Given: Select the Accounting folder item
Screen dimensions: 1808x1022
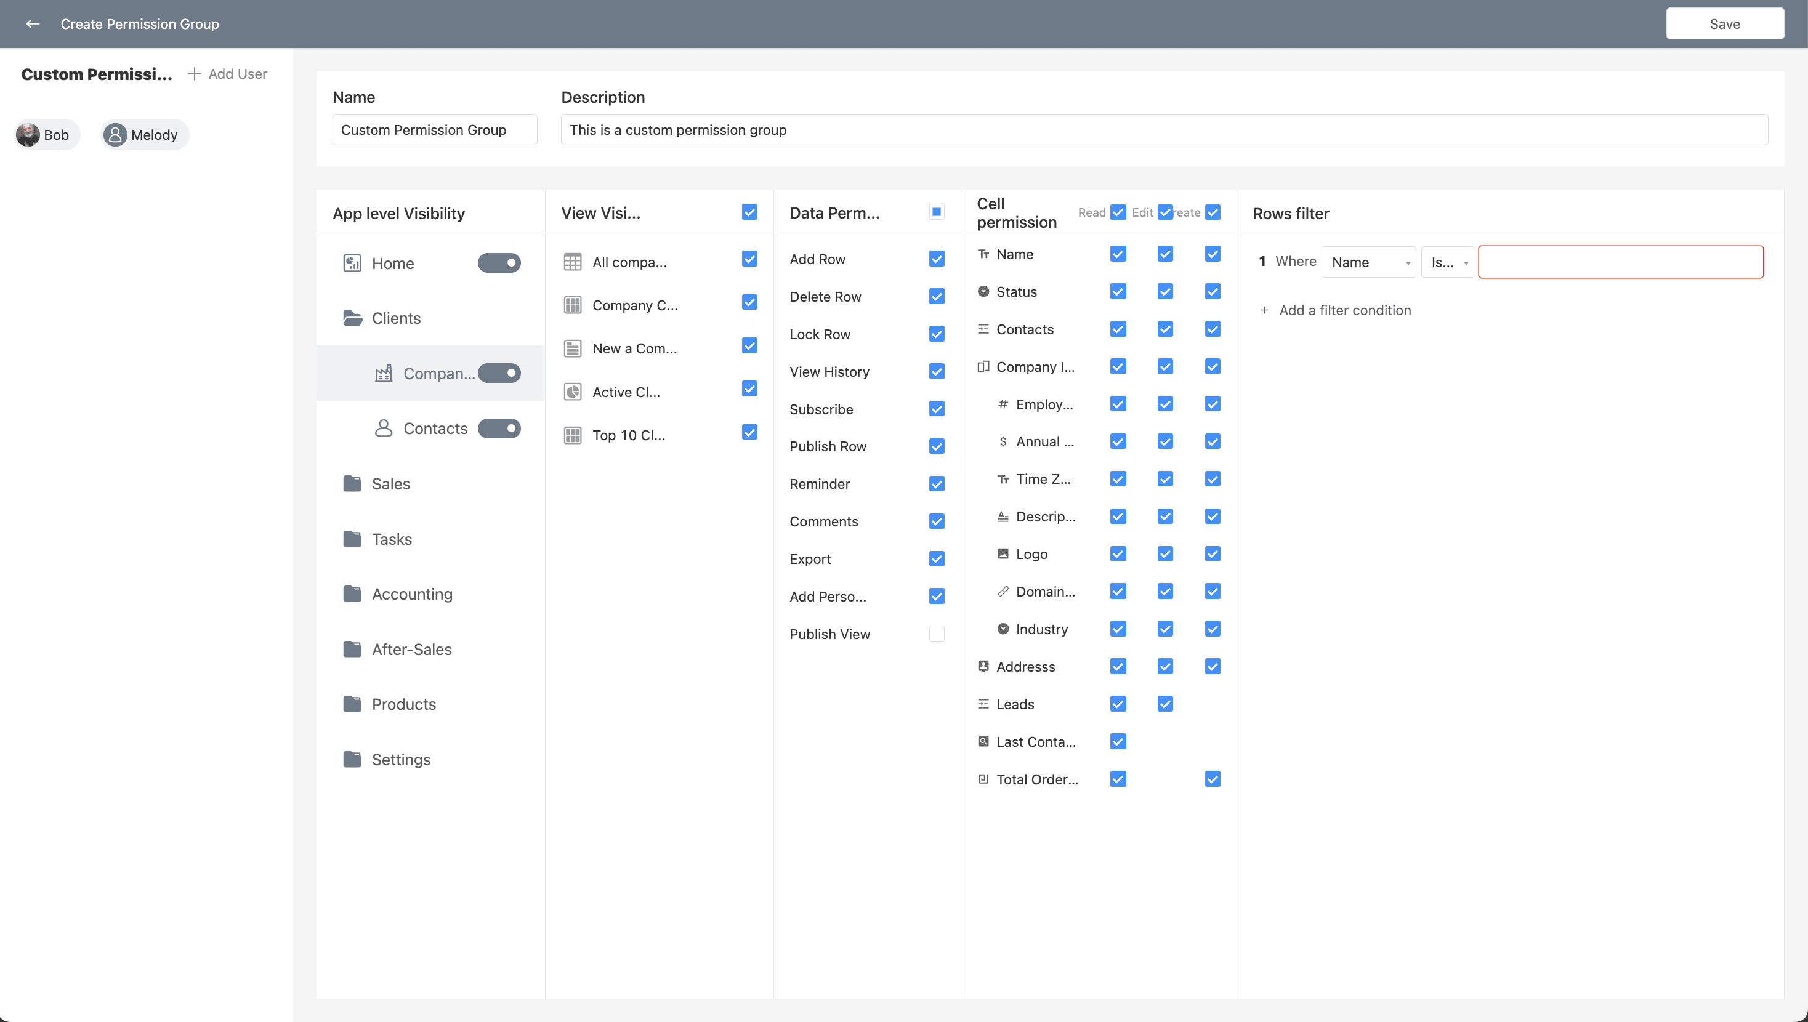Looking at the screenshot, I should tap(411, 594).
